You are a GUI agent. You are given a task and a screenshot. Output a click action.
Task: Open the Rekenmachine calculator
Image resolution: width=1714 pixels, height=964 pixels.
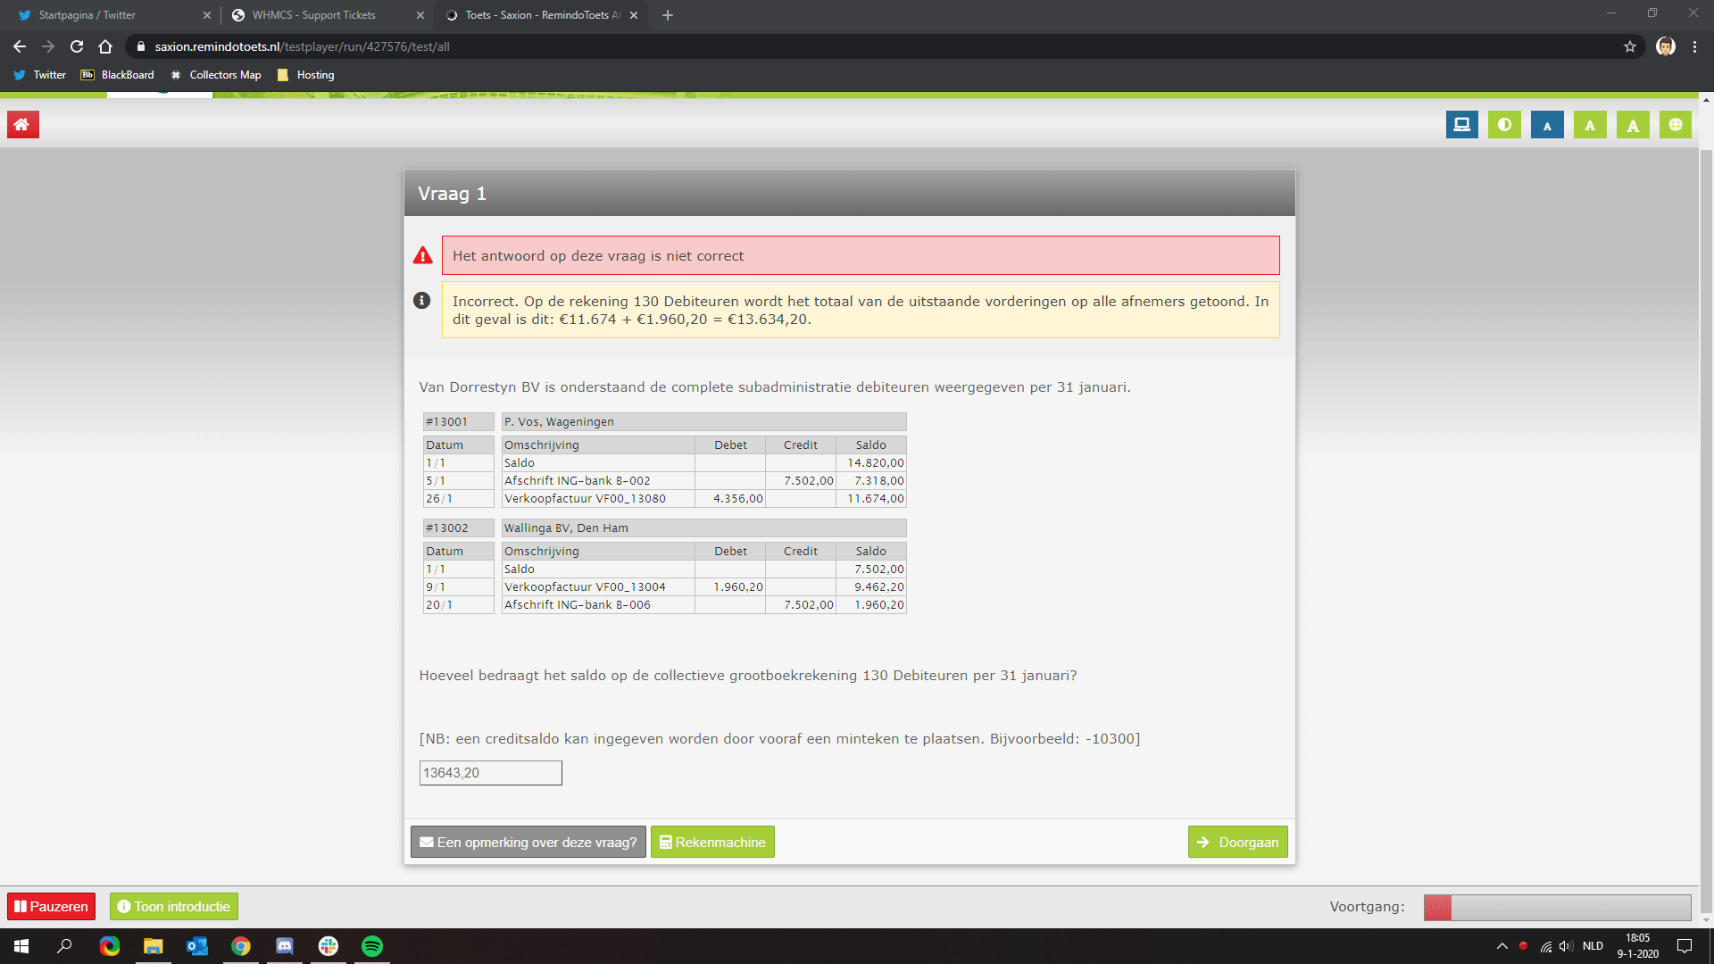click(x=712, y=842)
